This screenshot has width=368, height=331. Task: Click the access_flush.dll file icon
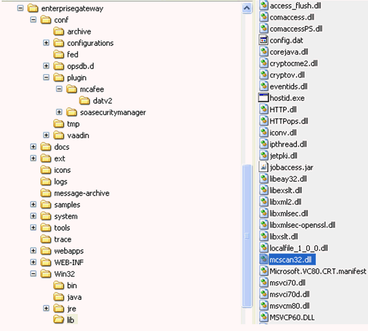click(264, 6)
